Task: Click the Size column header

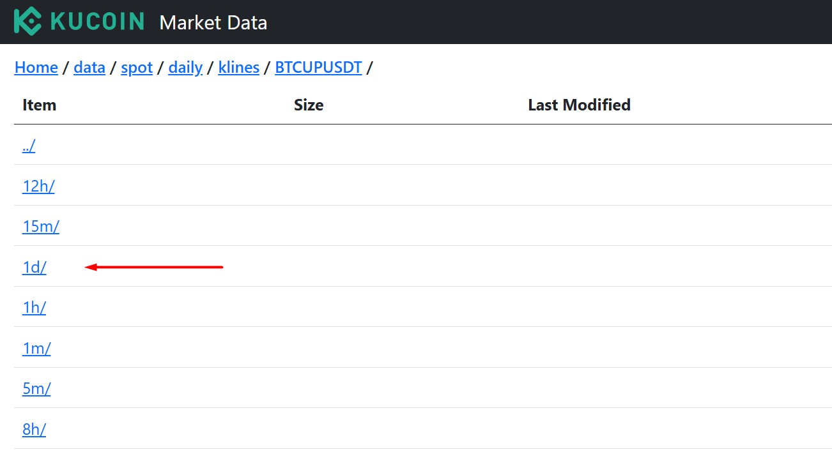Action: [309, 105]
